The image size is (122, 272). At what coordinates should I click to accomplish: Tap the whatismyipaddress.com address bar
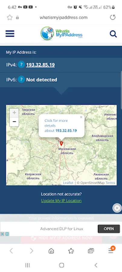point(63,17)
